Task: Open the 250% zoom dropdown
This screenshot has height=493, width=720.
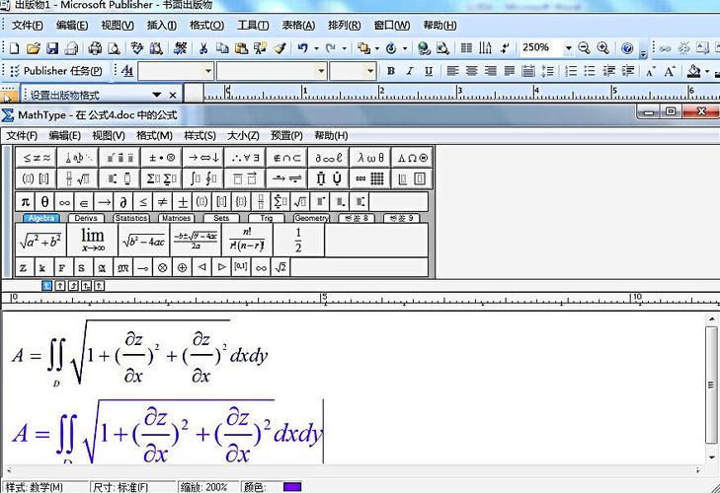Action: [569, 47]
